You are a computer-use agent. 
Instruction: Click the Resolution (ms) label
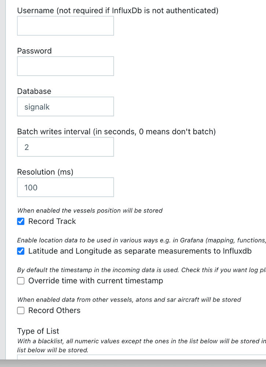tap(45, 172)
